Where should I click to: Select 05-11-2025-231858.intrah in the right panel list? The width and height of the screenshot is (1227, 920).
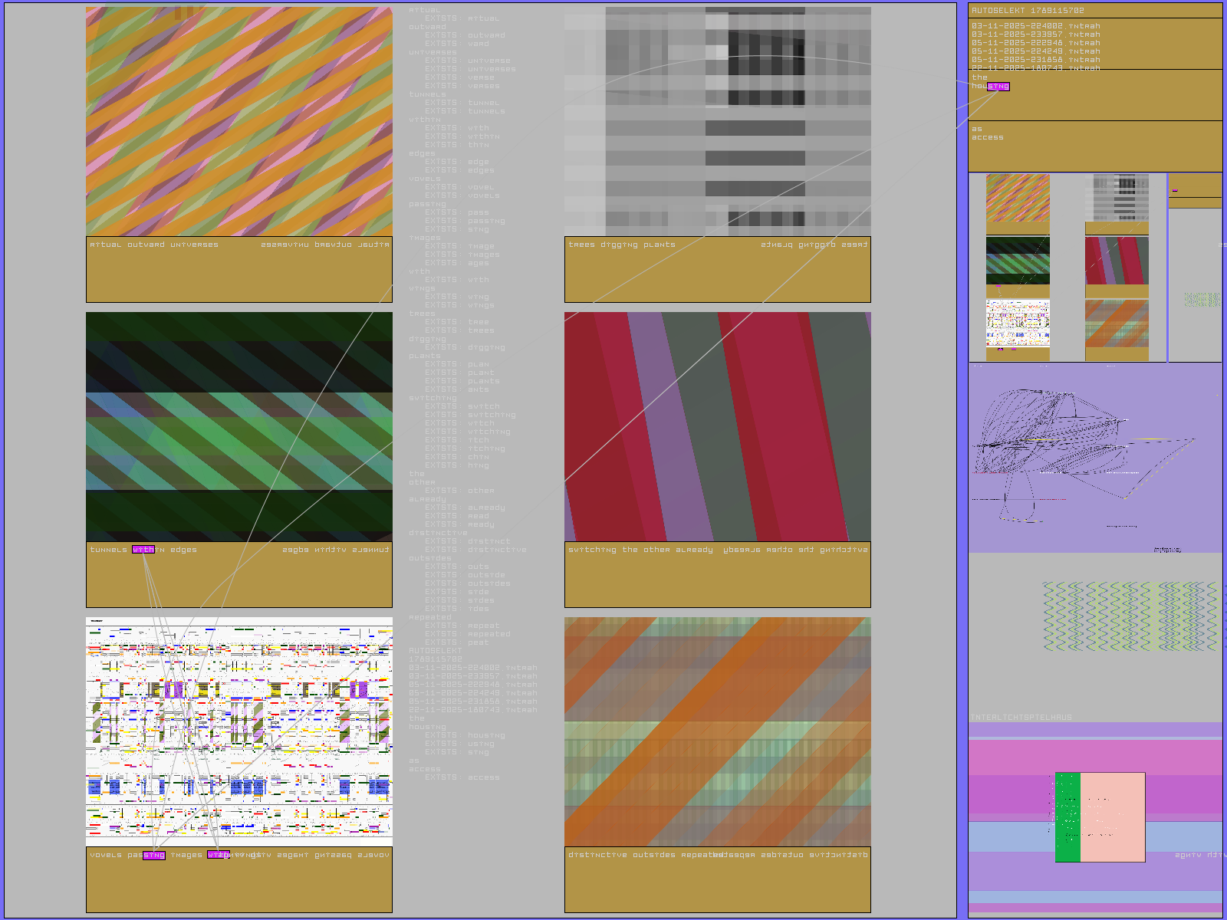[1035, 60]
